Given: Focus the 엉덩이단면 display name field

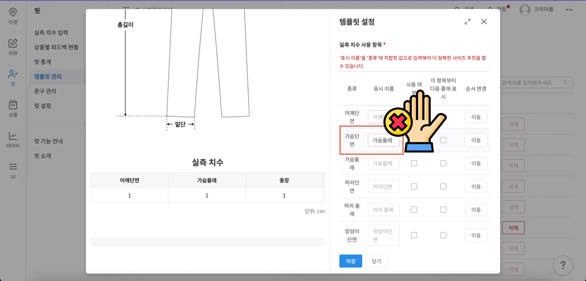Looking at the screenshot, I should pyautogui.click(x=384, y=235).
